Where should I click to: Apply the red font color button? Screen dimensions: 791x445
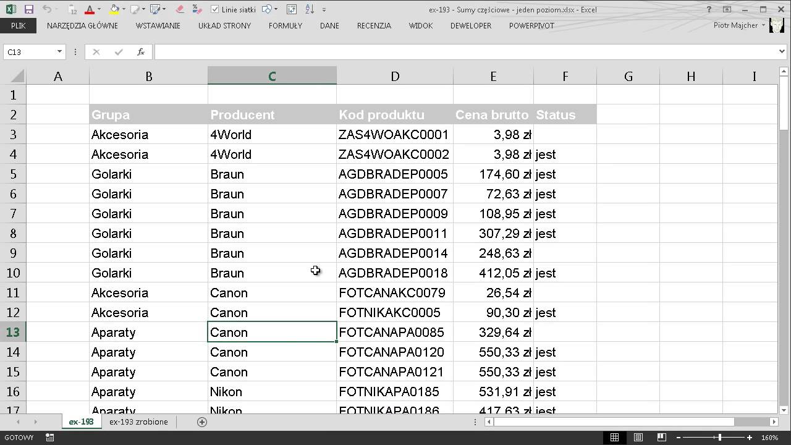coord(90,9)
